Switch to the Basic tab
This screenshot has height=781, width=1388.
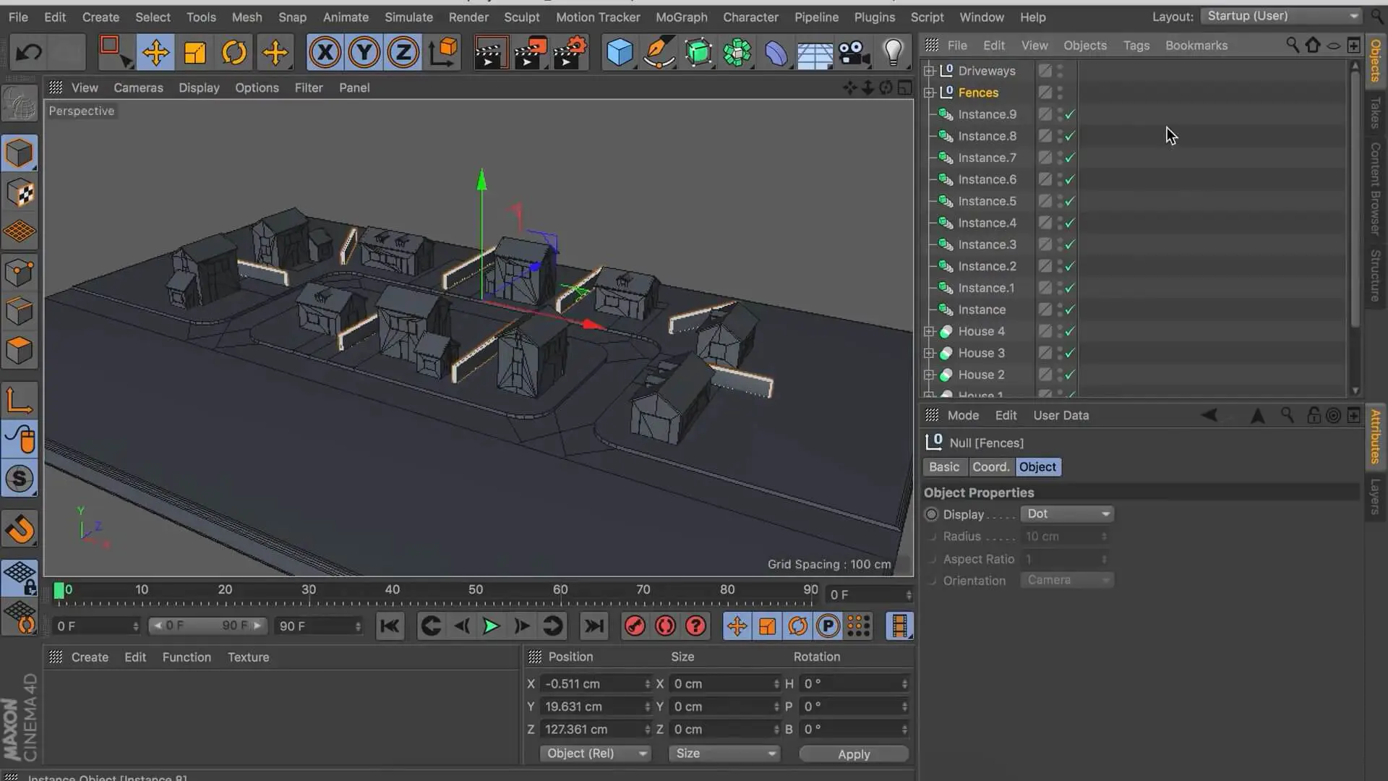944,467
